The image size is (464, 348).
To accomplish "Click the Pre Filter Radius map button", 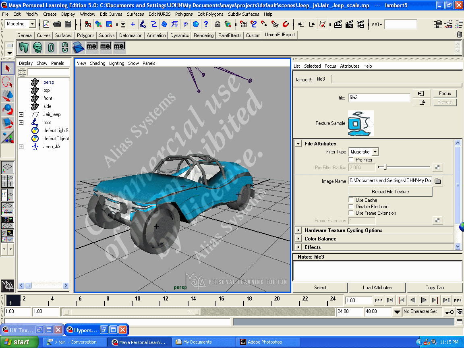I will (x=437, y=167).
